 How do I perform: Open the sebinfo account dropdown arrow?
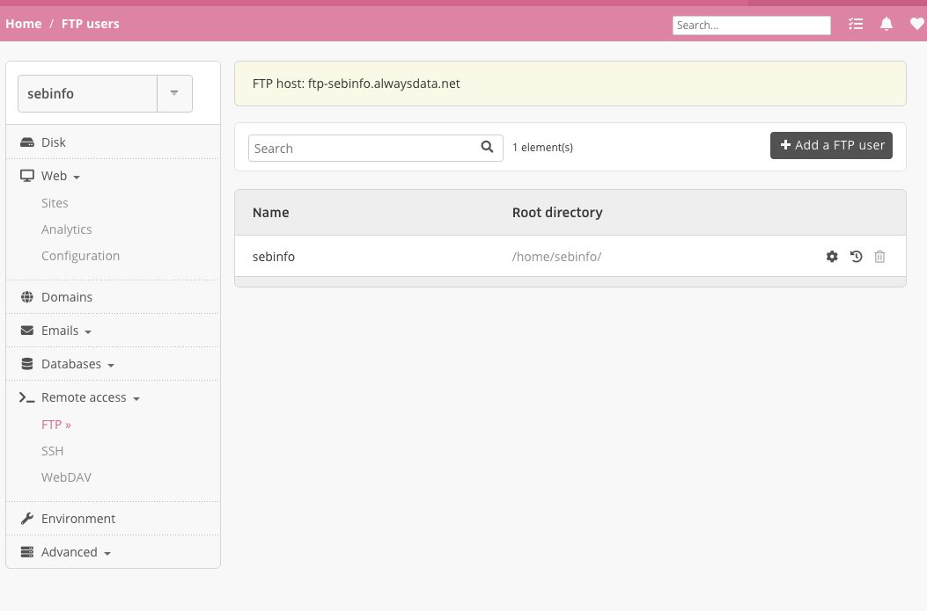(174, 93)
